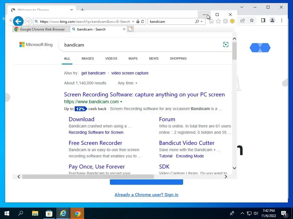Toggle Chrome side panel icon

(263, 20)
